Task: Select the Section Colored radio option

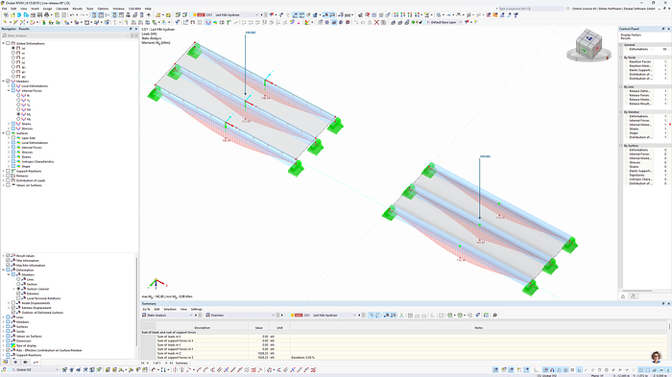Action: click(18, 289)
